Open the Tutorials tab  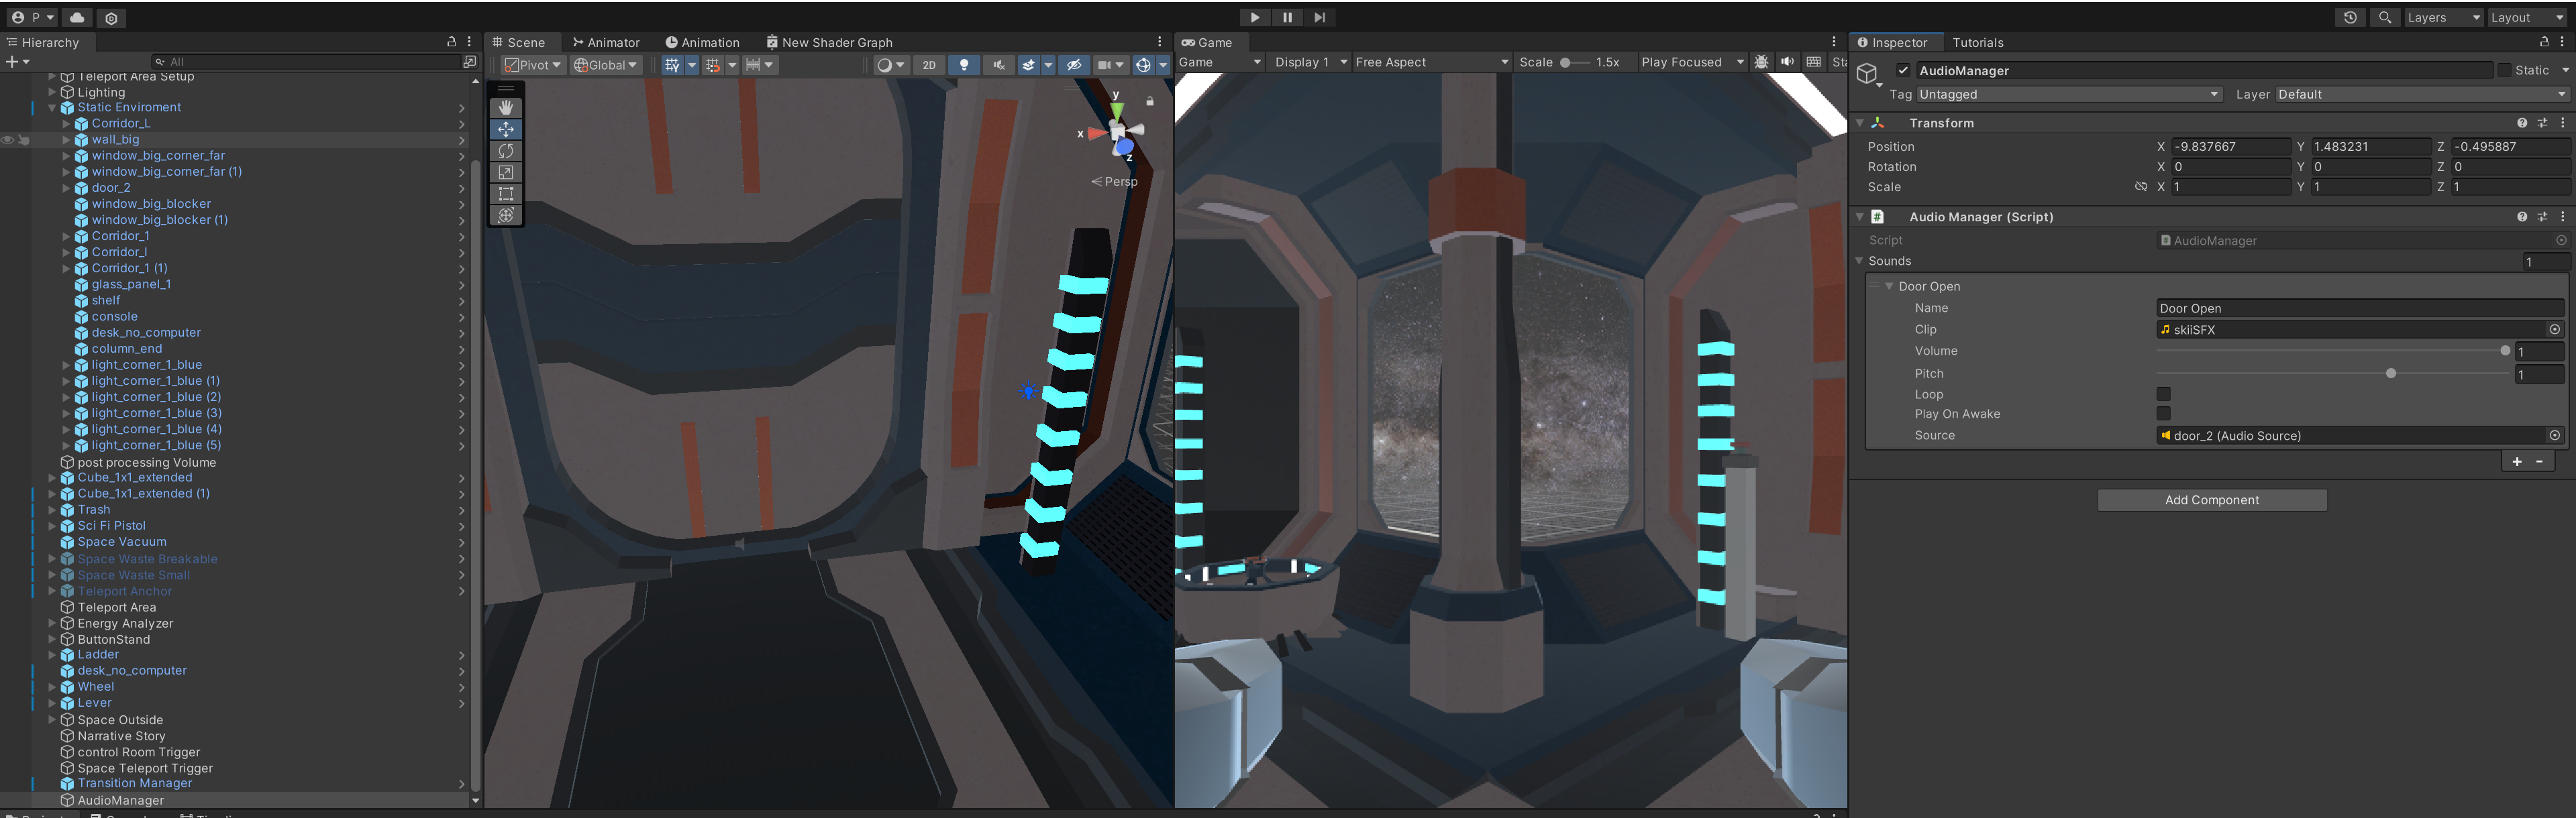point(1977,42)
